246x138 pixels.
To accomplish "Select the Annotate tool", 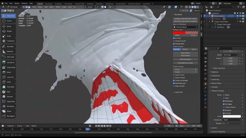I will 8,47.
